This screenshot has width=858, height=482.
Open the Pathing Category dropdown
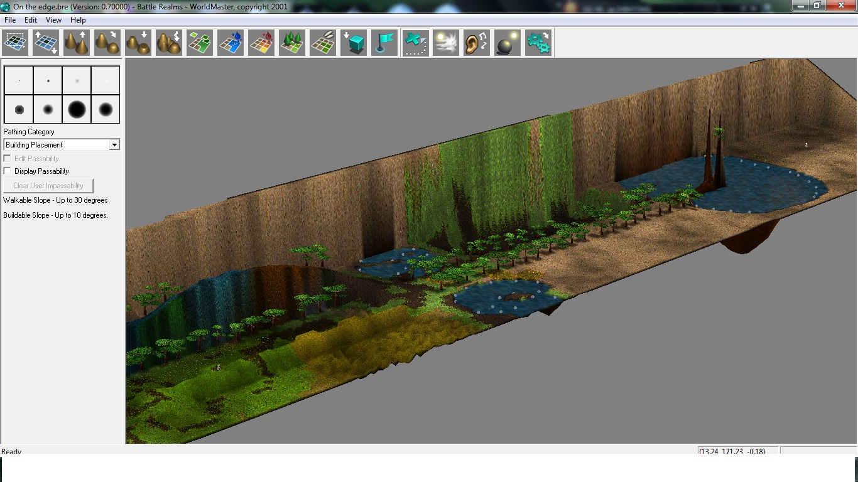tap(62, 145)
